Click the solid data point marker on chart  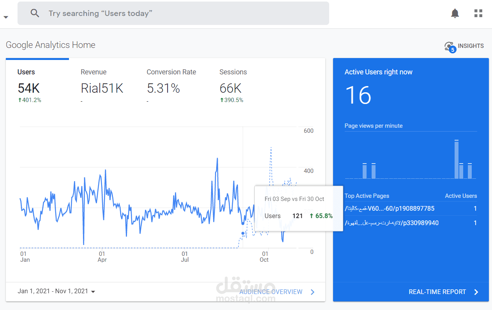243,224
